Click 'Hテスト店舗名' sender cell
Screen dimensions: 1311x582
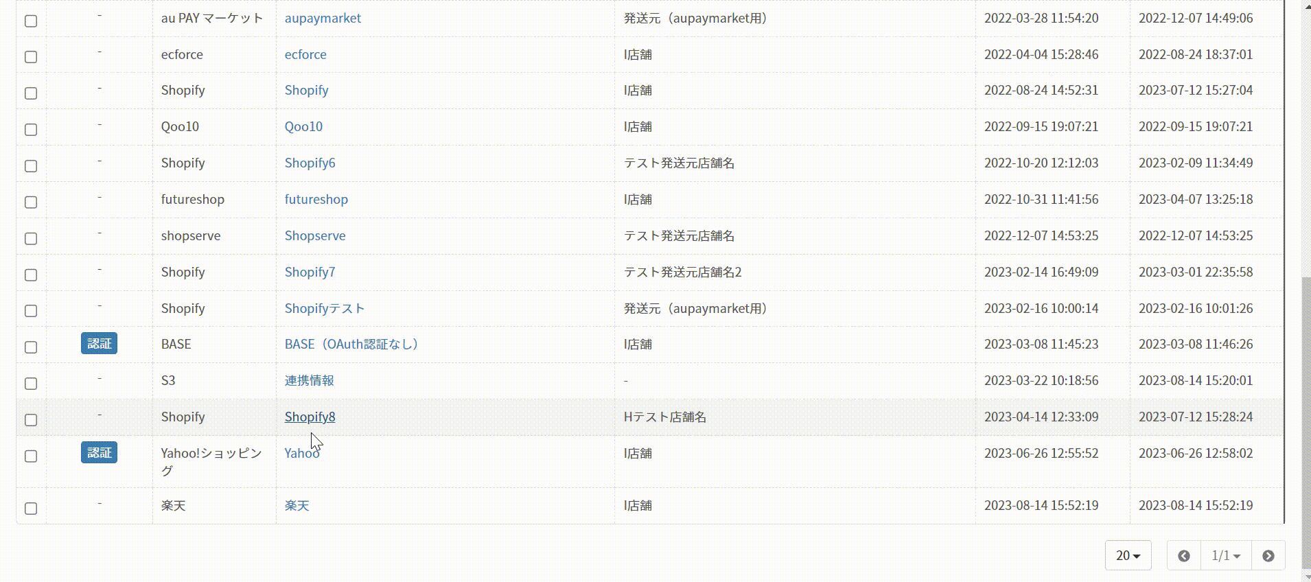664,417
